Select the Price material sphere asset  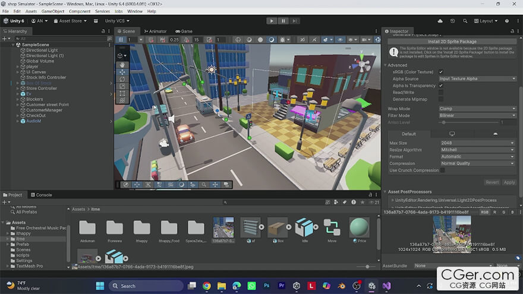[x=359, y=230]
